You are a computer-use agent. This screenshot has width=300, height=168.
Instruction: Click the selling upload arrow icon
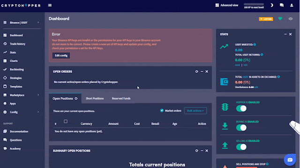225,145
